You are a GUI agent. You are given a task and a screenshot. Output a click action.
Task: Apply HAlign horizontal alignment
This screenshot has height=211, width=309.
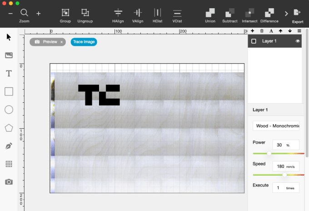(118, 15)
